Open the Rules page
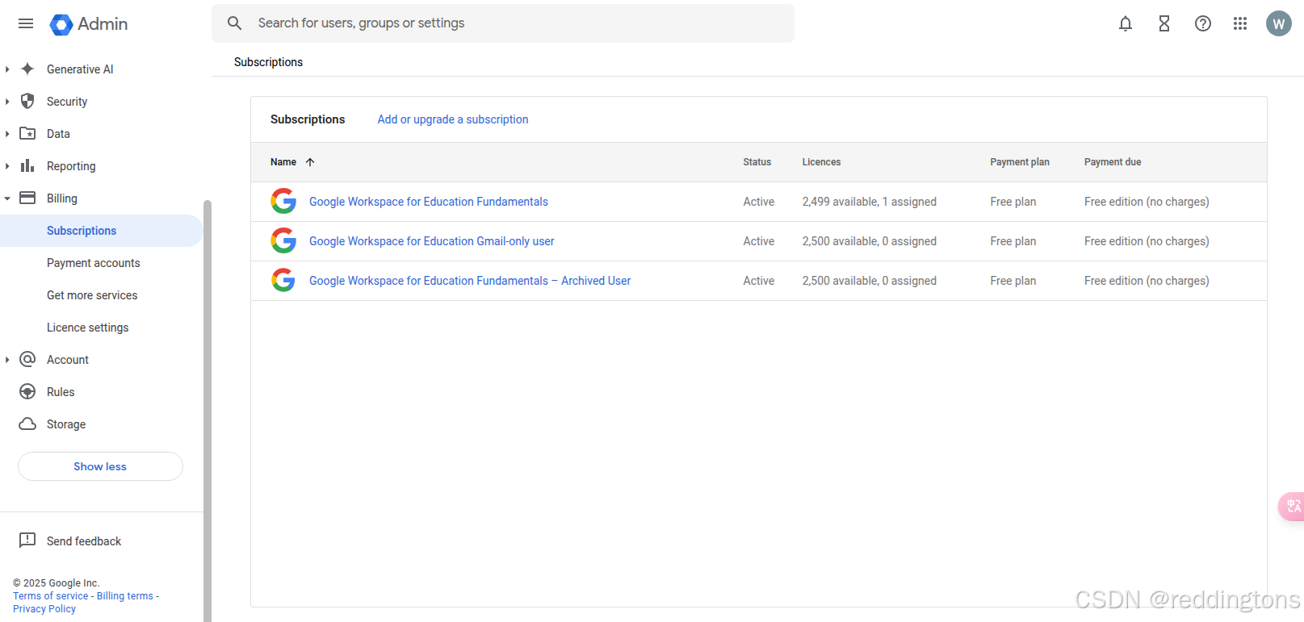 coord(61,392)
